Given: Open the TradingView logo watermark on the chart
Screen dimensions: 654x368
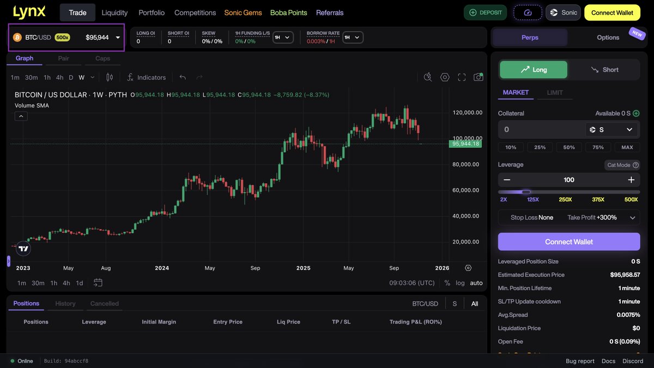Looking at the screenshot, I should [x=23, y=248].
